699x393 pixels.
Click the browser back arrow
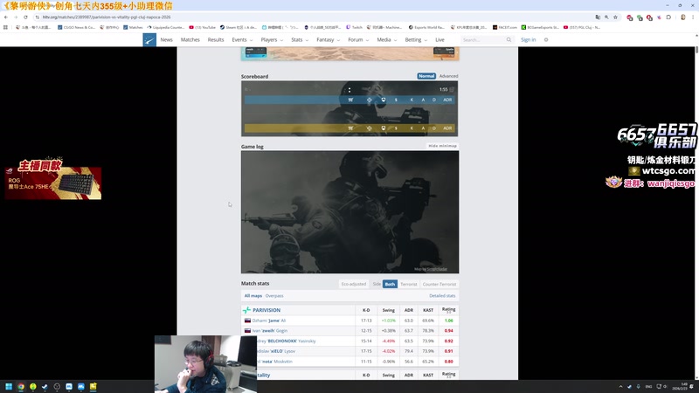click(6, 17)
